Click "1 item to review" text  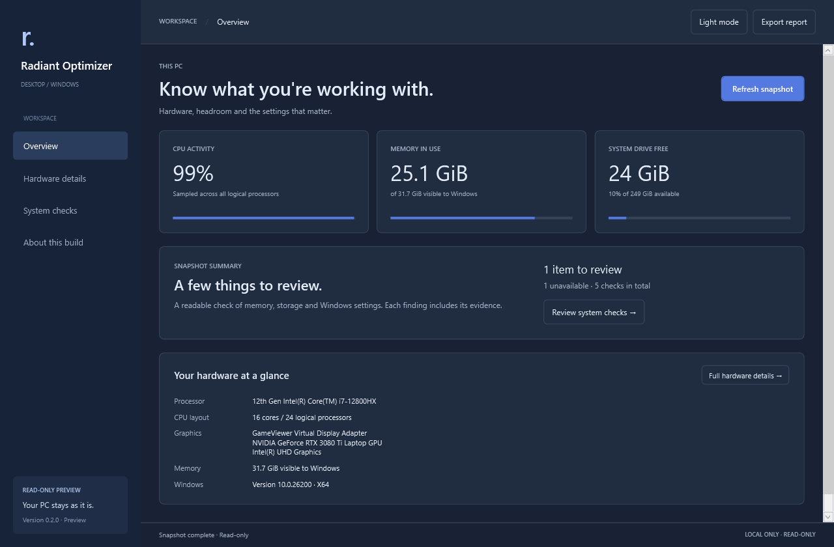[x=582, y=270]
